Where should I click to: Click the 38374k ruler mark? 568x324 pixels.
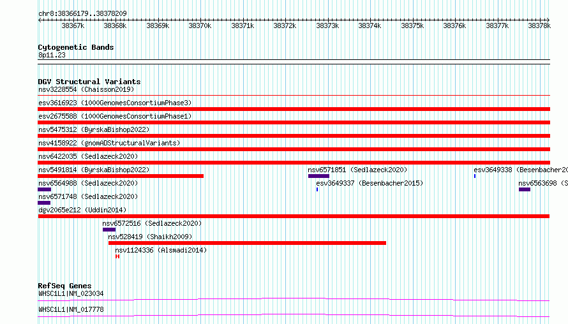[370, 26]
